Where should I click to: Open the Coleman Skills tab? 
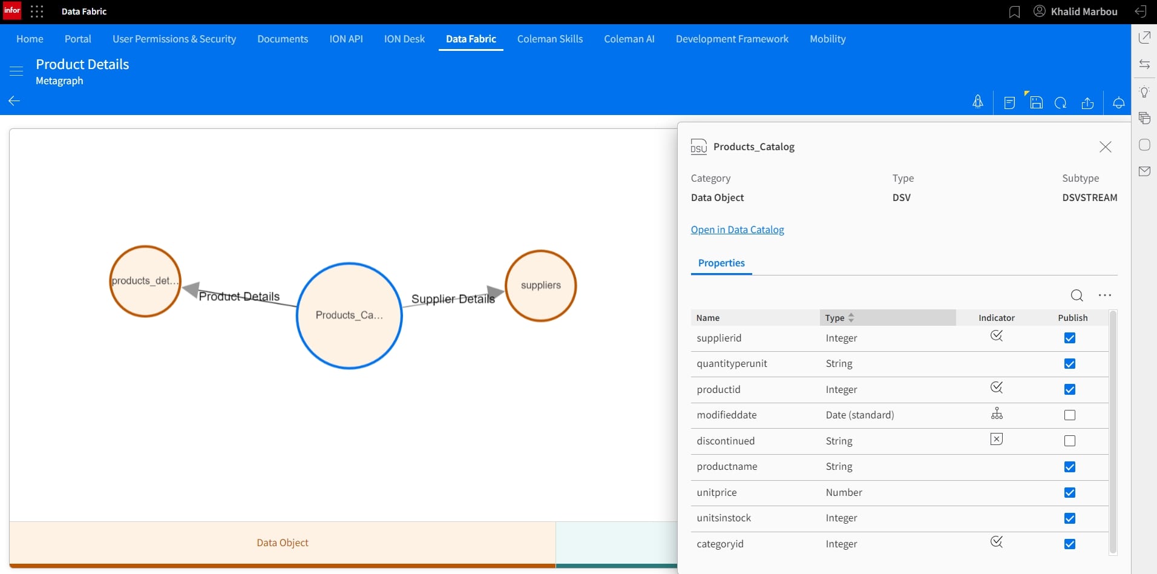[550, 39]
